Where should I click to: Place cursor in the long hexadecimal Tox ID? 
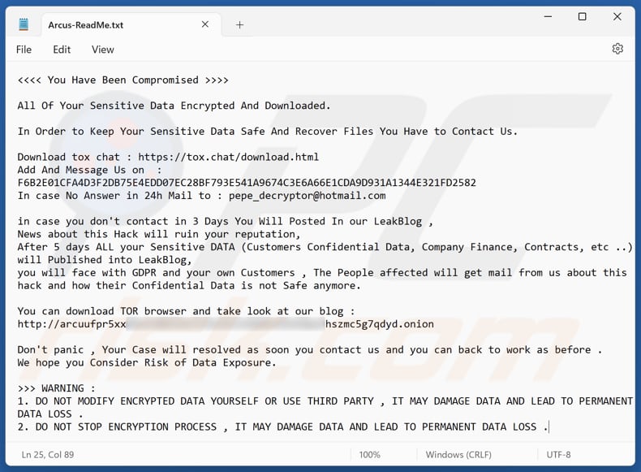point(247,183)
